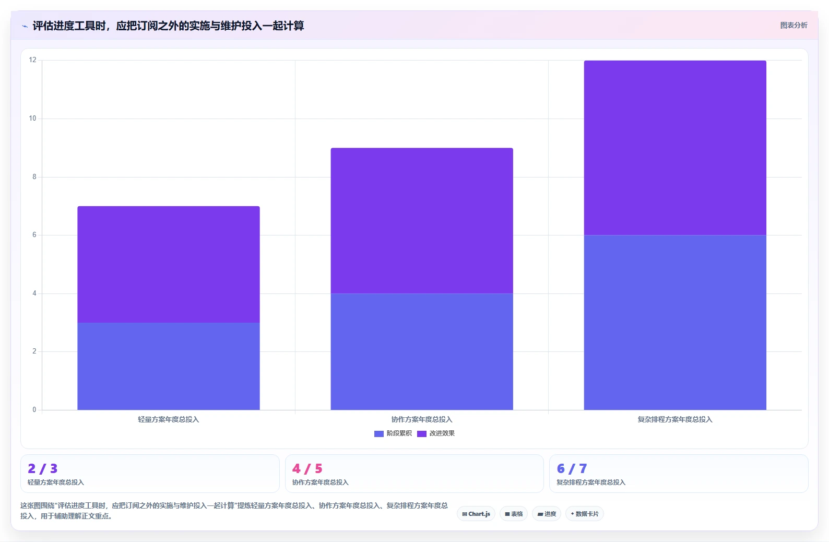Click the y-axis value 8
The height and width of the screenshot is (542, 829).
[x=34, y=177]
